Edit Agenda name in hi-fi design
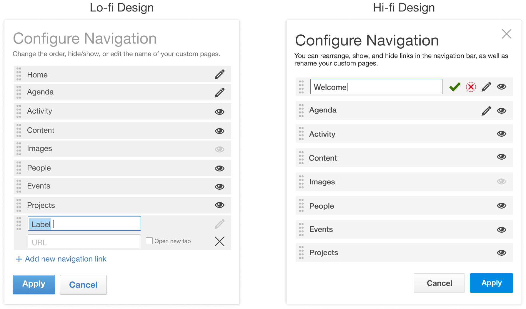 point(486,110)
